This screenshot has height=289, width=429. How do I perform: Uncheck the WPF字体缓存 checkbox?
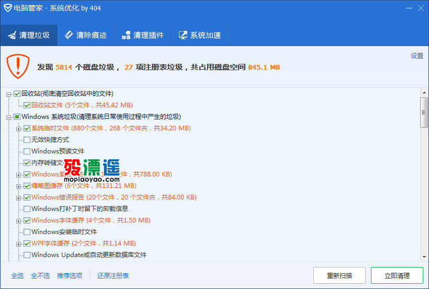(27, 243)
